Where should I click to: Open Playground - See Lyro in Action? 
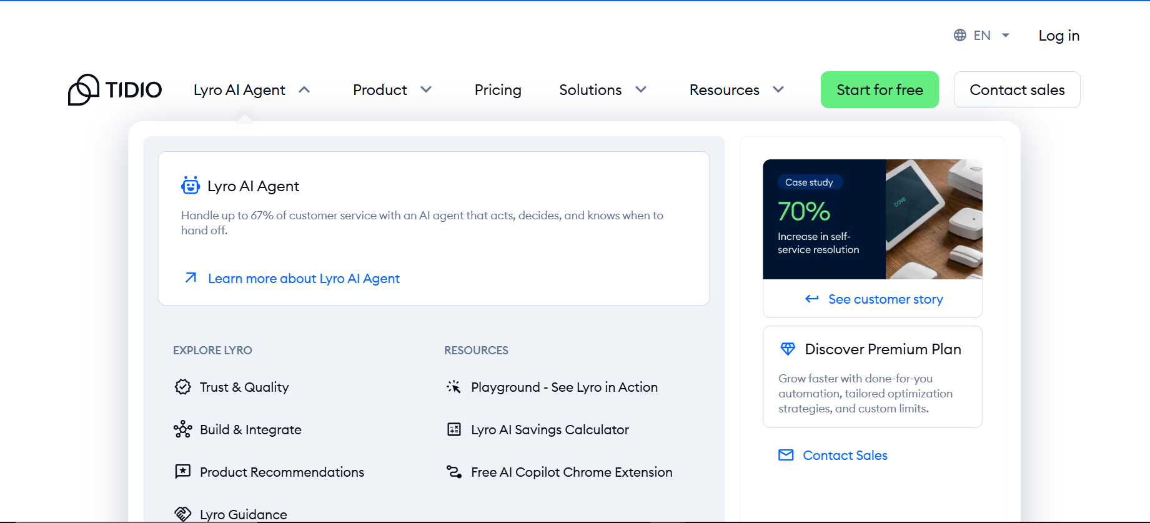pos(564,387)
